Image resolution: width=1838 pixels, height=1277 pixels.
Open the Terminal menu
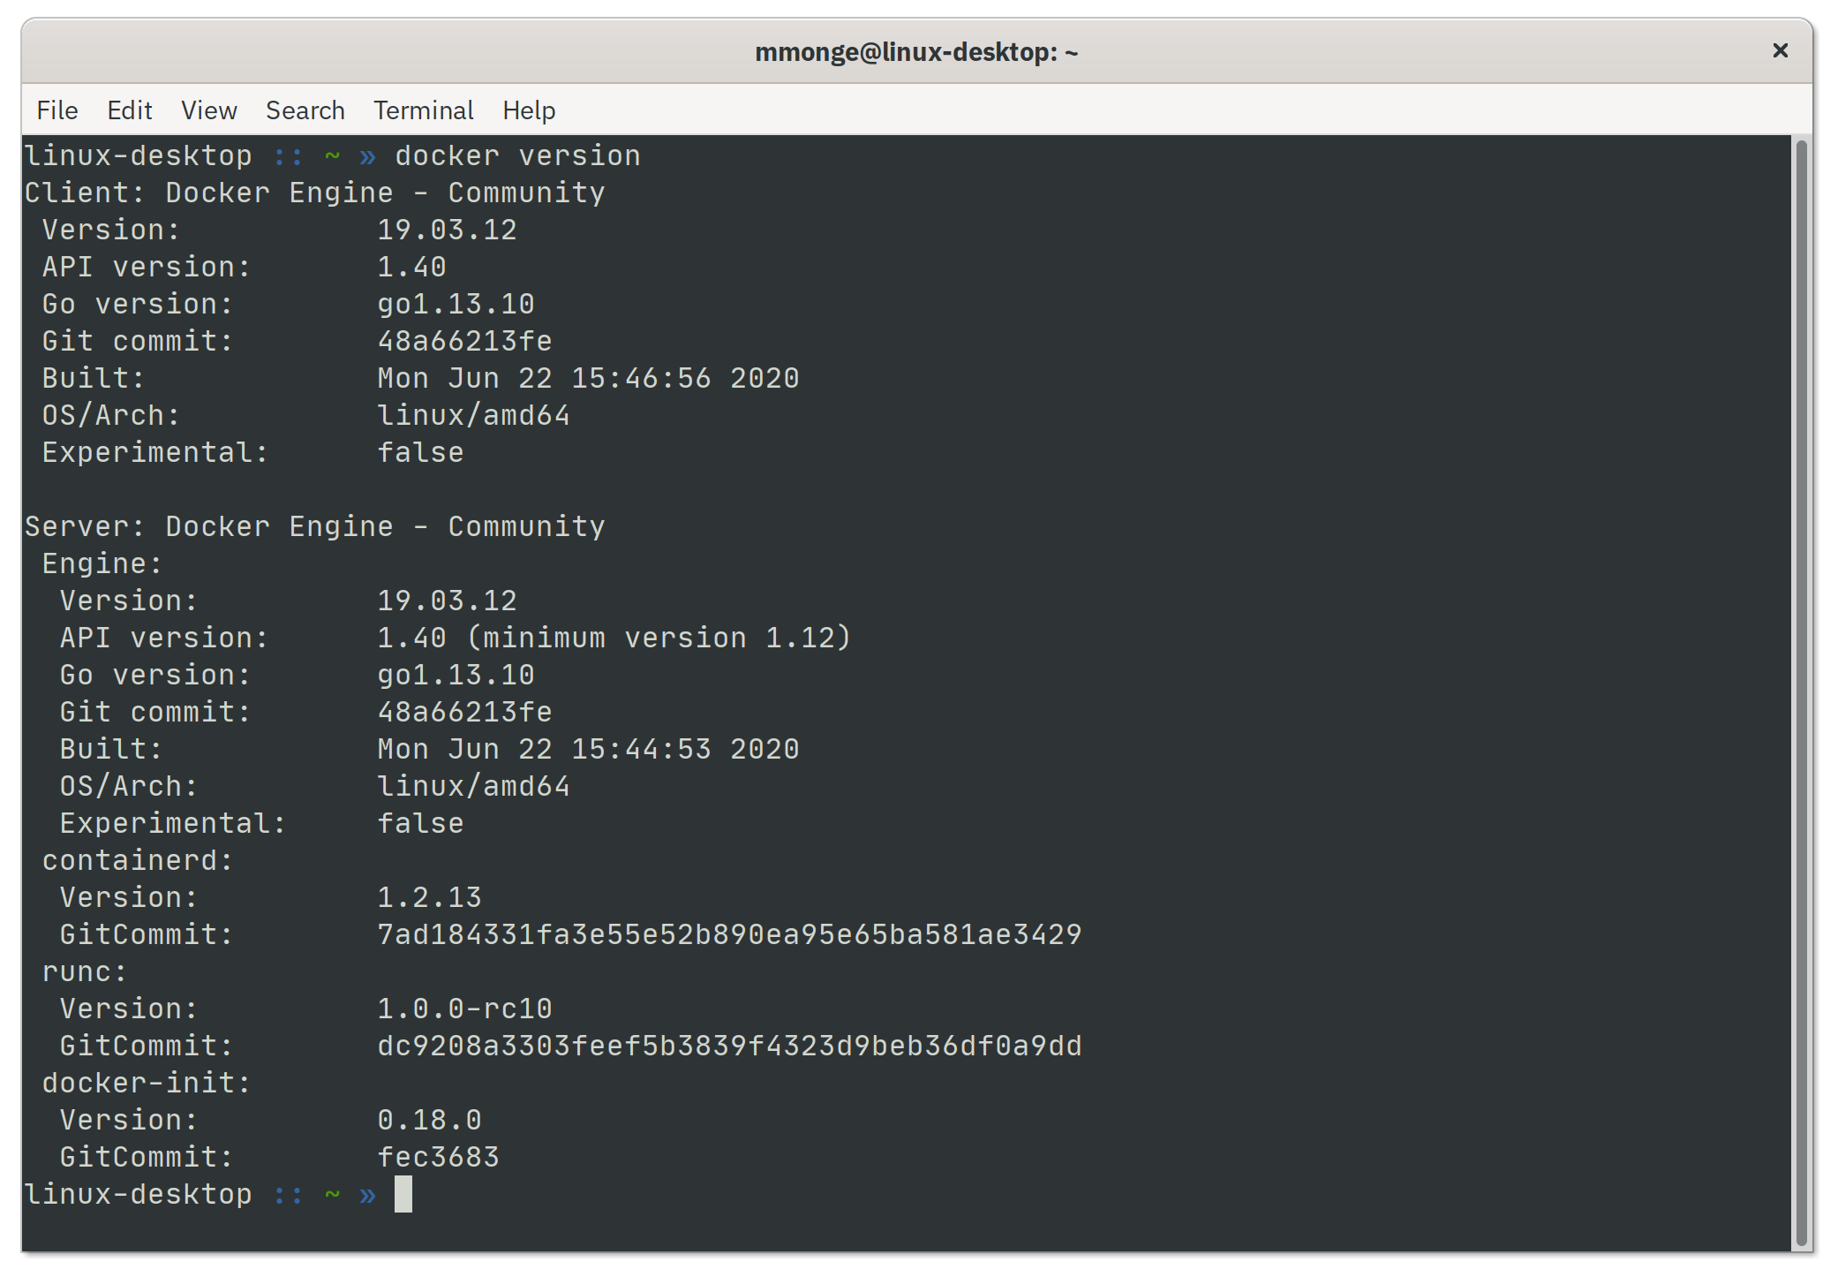[423, 110]
